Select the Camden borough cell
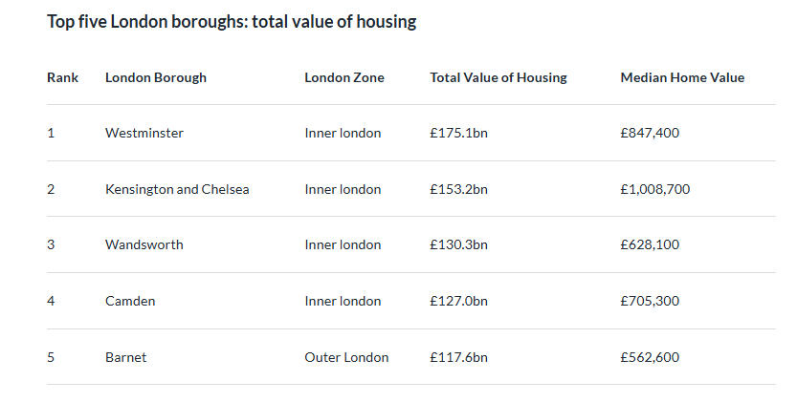This screenshot has height=402, width=797. click(x=130, y=301)
